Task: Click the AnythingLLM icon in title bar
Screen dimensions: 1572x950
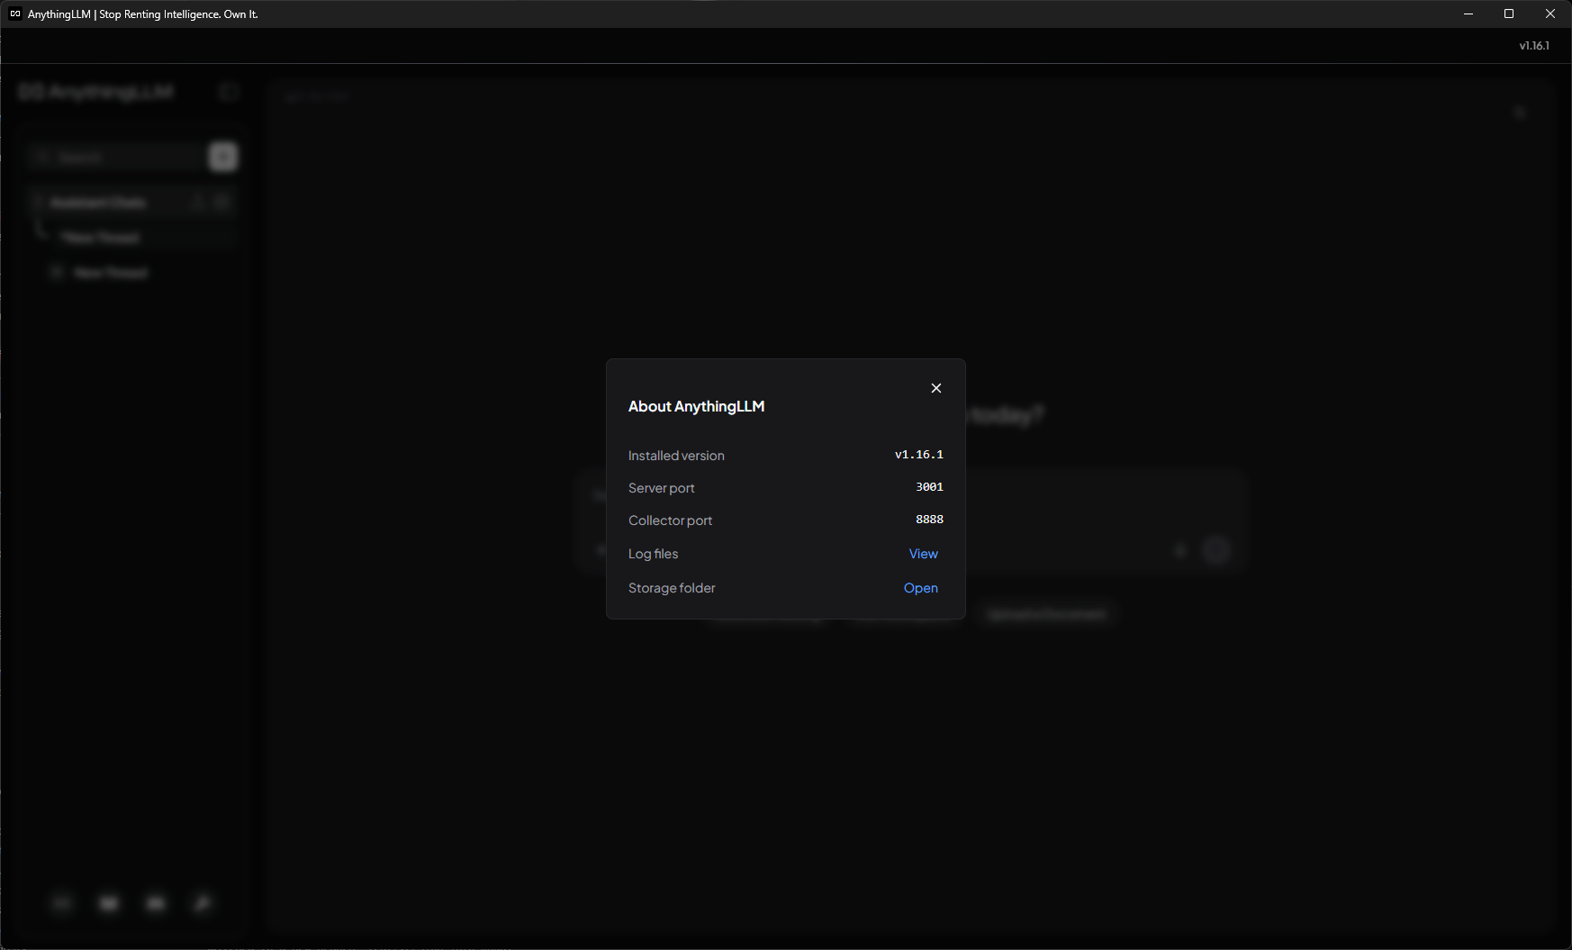Action: click(15, 14)
